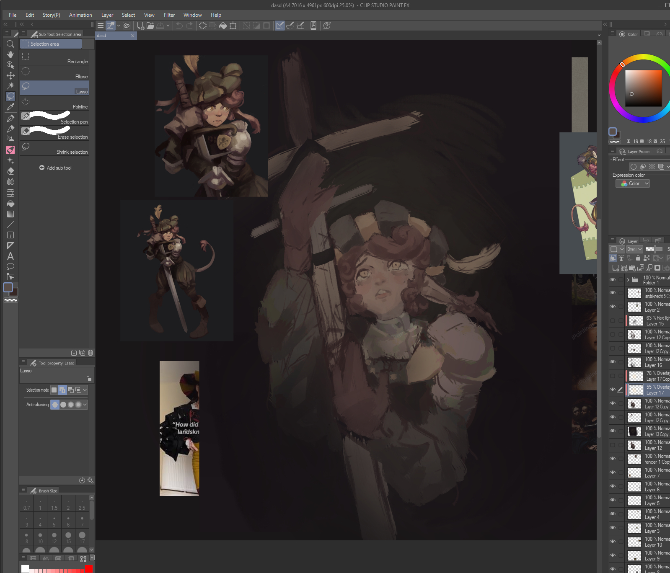The image size is (670, 573).
Task: Select the Blend tool
Action: [10, 181]
